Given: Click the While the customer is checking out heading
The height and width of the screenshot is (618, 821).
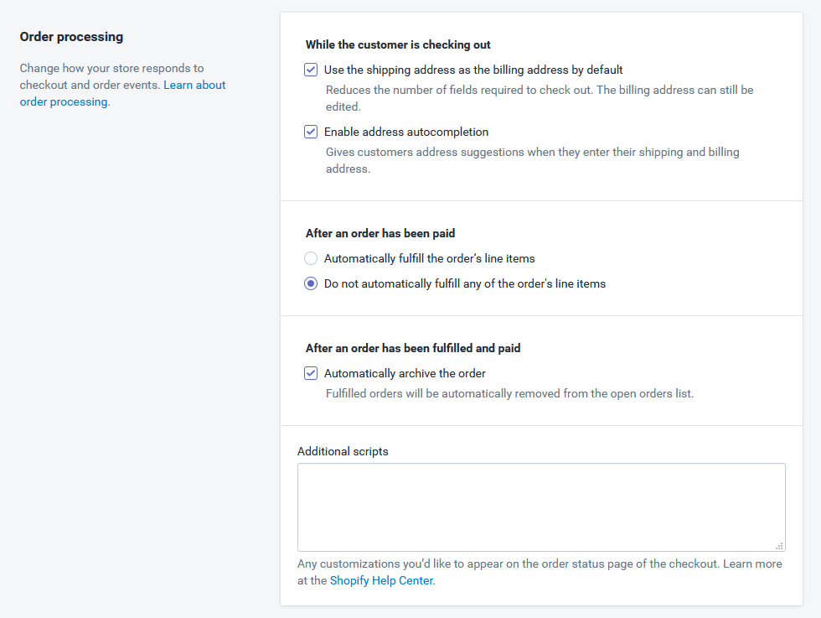Looking at the screenshot, I should [398, 45].
